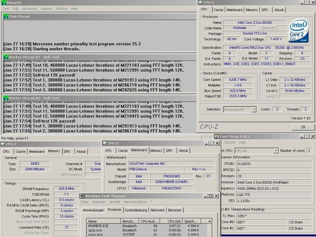Select the cpuz.exe process row
This screenshot has height=237, width=316.
(147, 230)
